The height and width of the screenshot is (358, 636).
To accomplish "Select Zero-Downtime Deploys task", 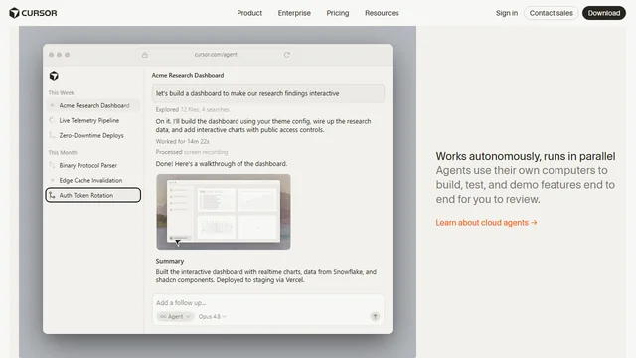I will (92, 135).
